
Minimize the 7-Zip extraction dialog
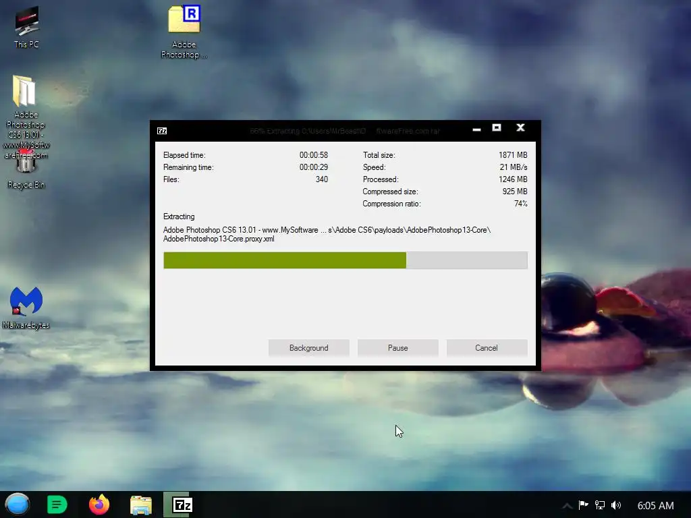point(476,129)
